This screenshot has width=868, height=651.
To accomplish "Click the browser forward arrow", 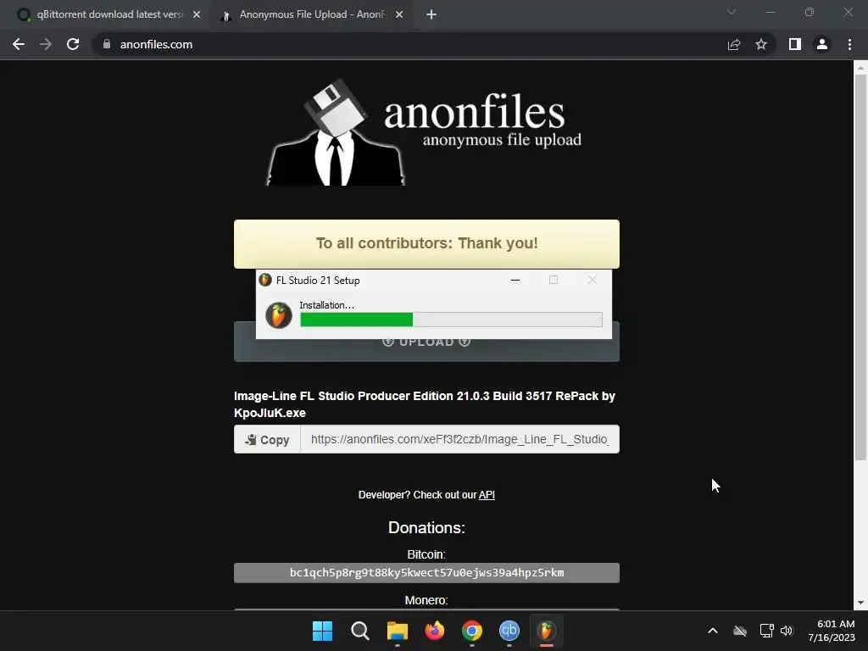I will 46,44.
